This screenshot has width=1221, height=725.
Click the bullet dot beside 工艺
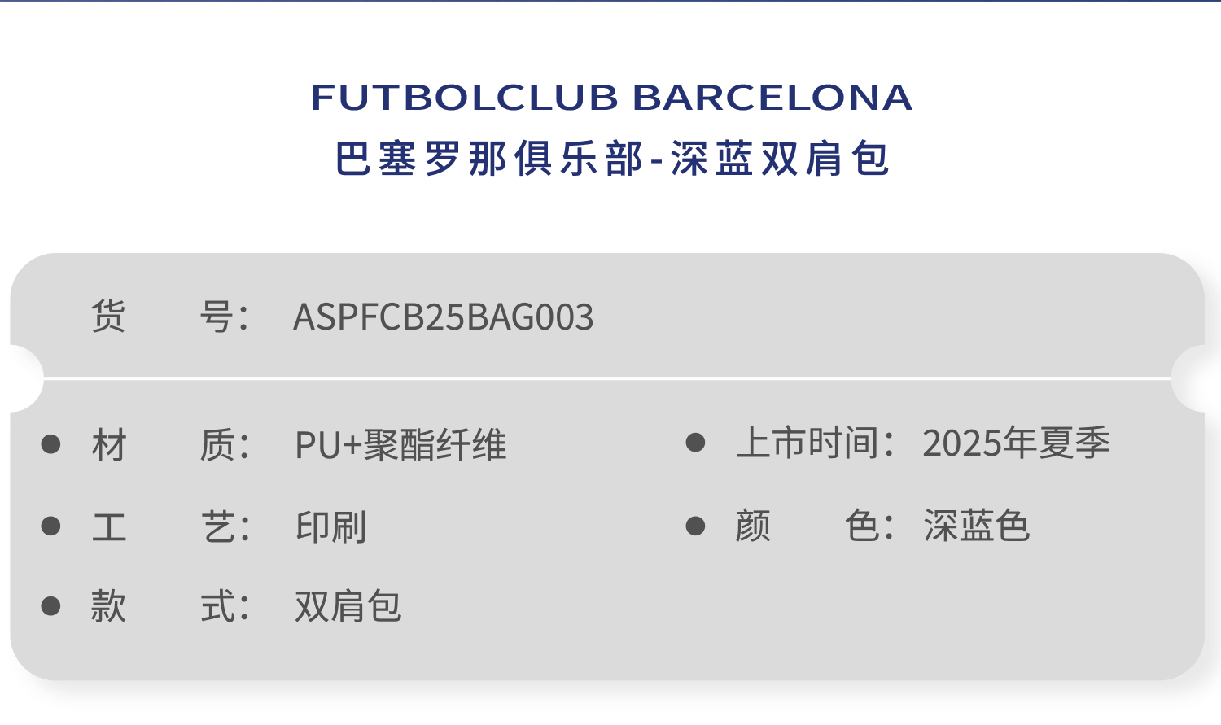click(51, 526)
